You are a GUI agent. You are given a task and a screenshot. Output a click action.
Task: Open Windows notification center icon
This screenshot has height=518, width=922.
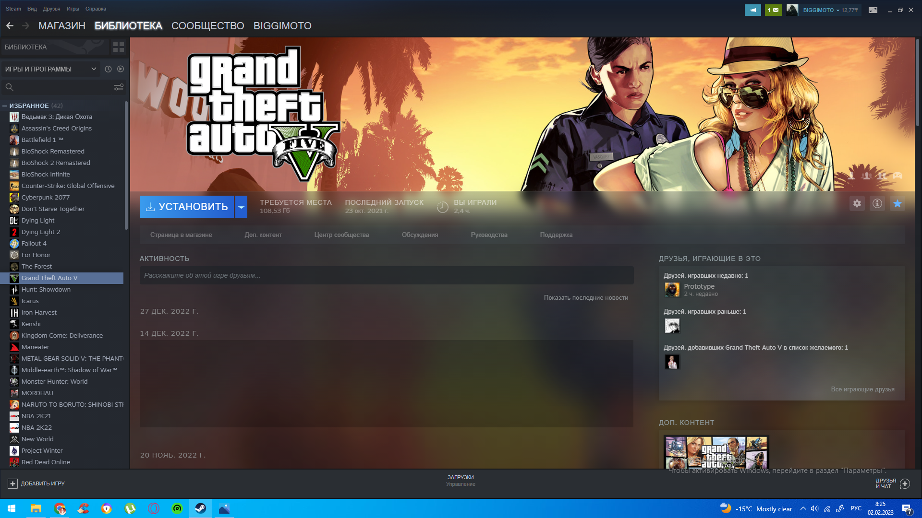[907, 509]
